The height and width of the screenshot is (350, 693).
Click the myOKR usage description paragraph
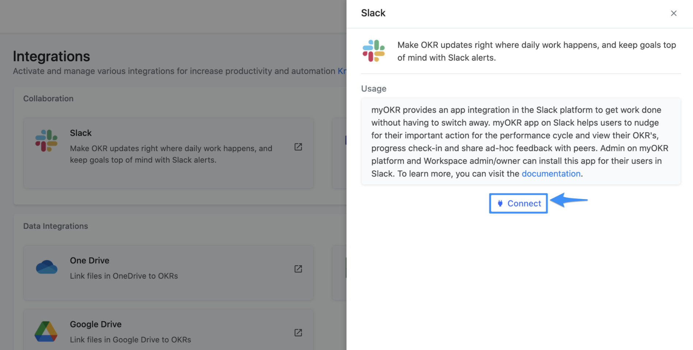pyautogui.click(x=520, y=142)
